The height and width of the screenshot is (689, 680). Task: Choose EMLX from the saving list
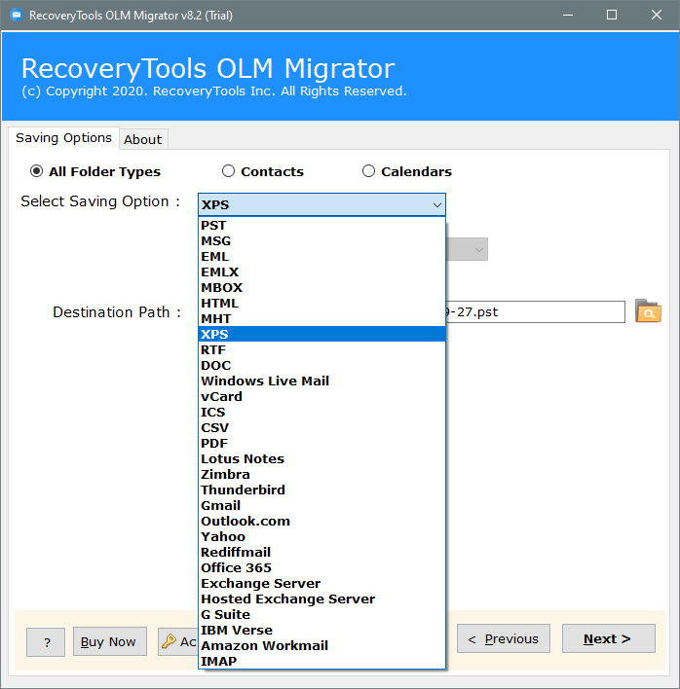[321, 272]
